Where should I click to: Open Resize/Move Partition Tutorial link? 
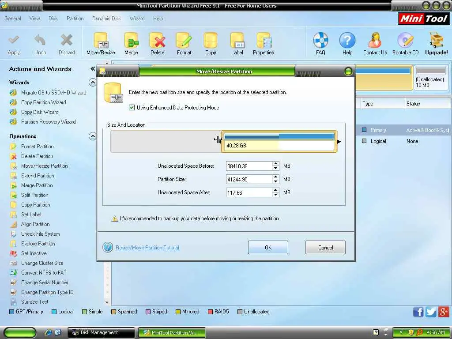tap(147, 248)
